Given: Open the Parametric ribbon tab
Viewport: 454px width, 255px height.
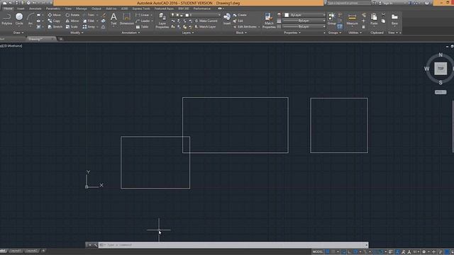Looking at the screenshot, I should [53, 8].
